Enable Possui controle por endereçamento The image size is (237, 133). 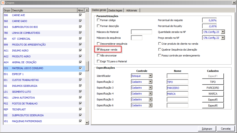point(160,55)
